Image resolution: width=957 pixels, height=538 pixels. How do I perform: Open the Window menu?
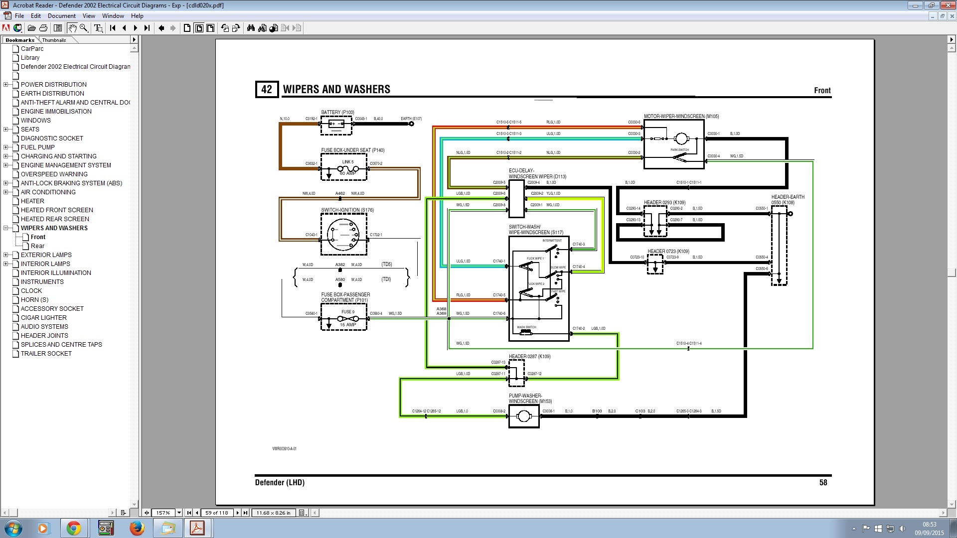(x=113, y=16)
